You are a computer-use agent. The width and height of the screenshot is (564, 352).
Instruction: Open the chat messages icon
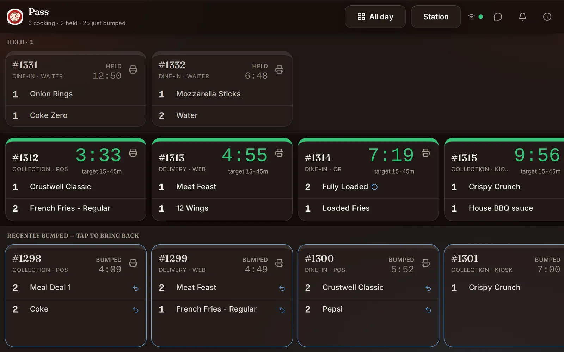pos(498,17)
